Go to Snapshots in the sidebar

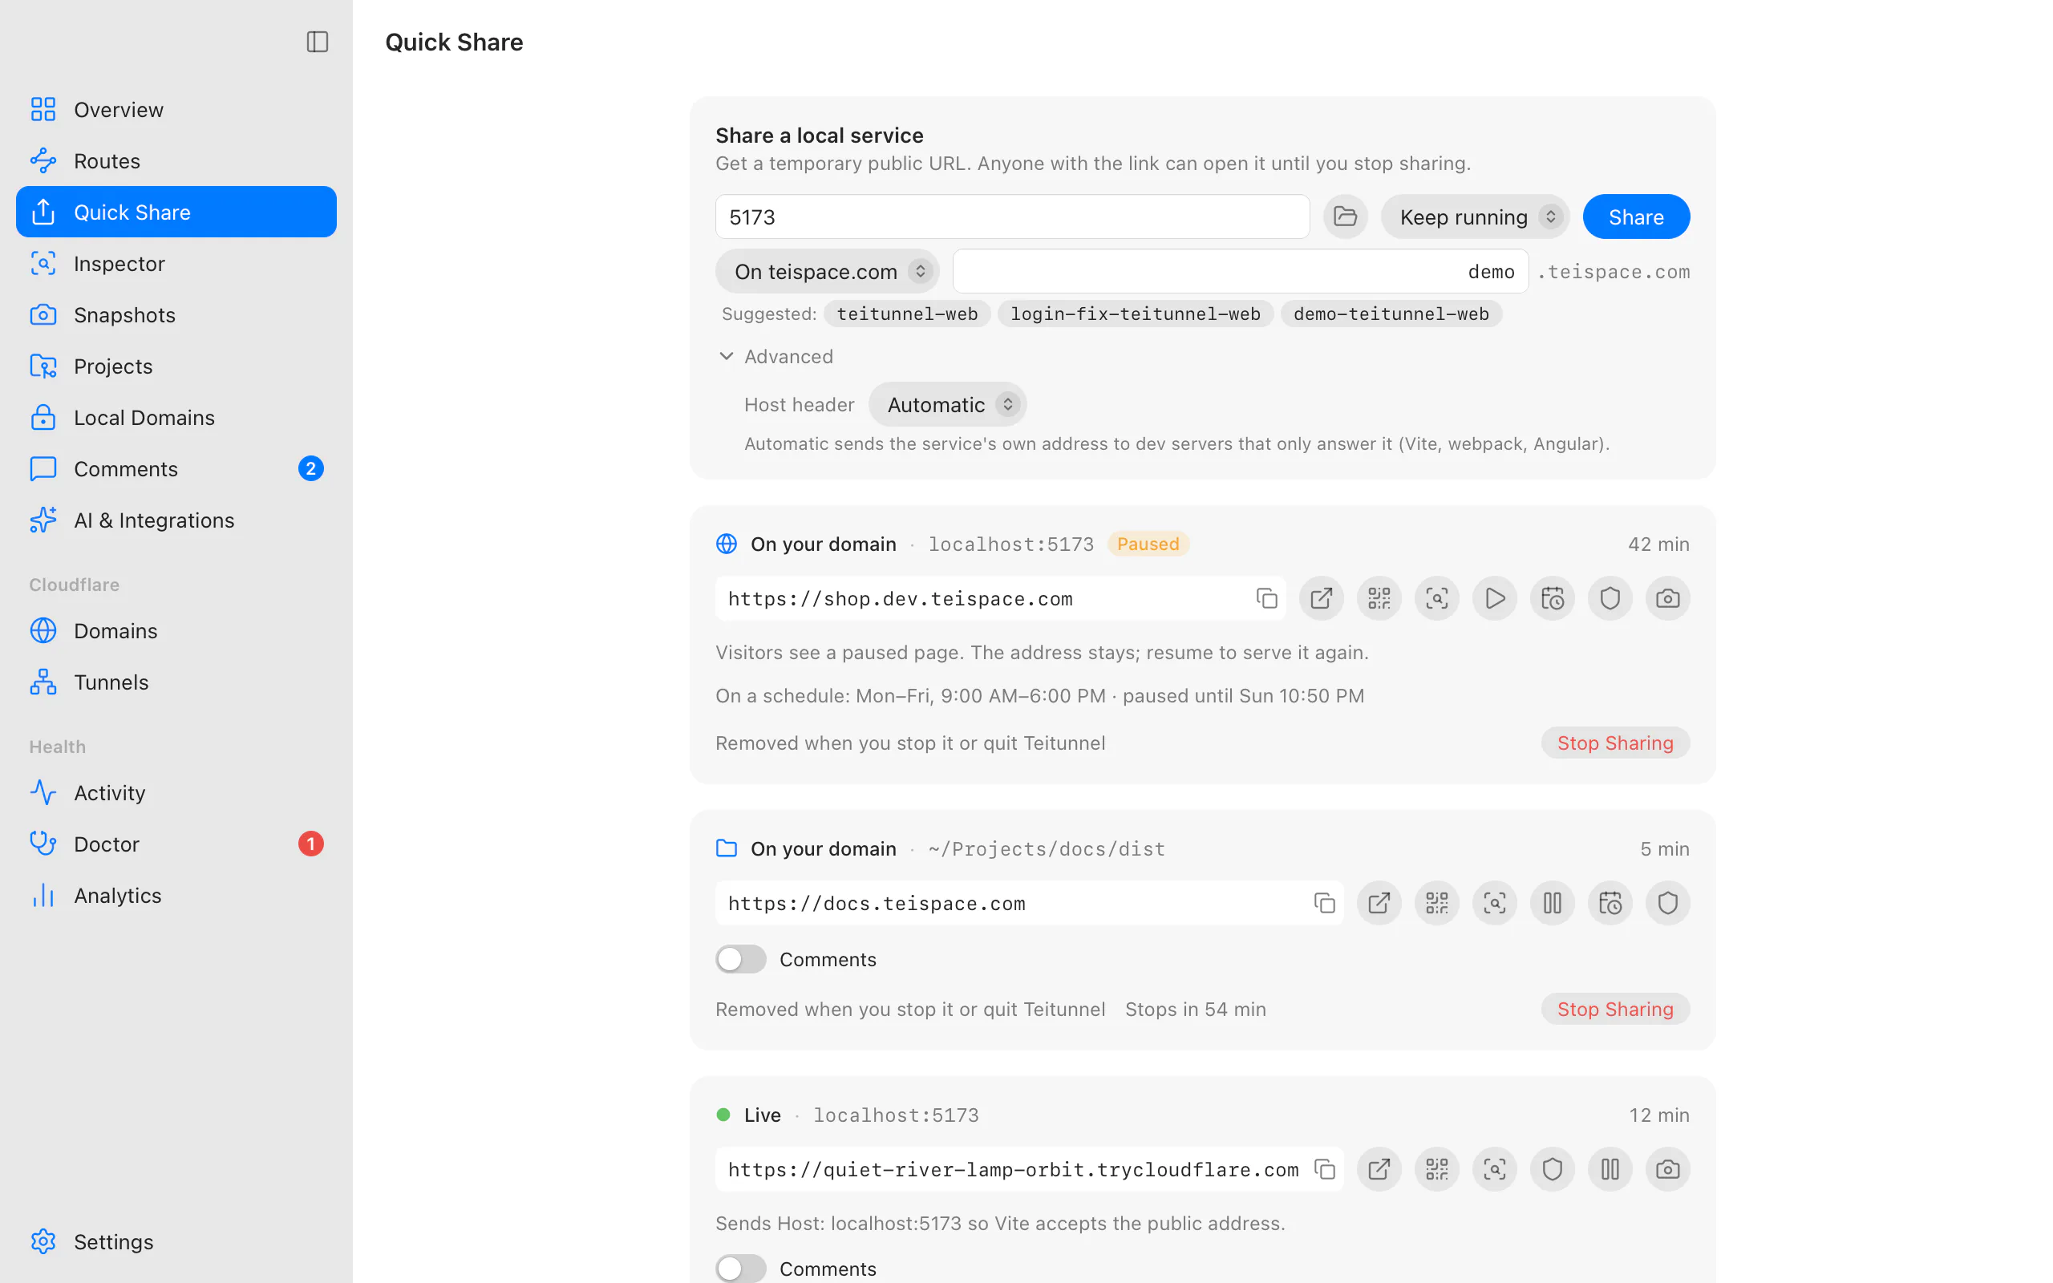(176, 315)
